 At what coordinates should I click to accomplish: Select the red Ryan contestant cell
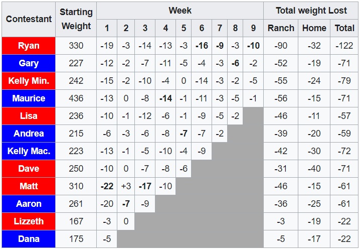[29, 46]
